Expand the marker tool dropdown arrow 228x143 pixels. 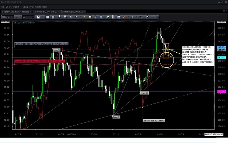(80, 17)
